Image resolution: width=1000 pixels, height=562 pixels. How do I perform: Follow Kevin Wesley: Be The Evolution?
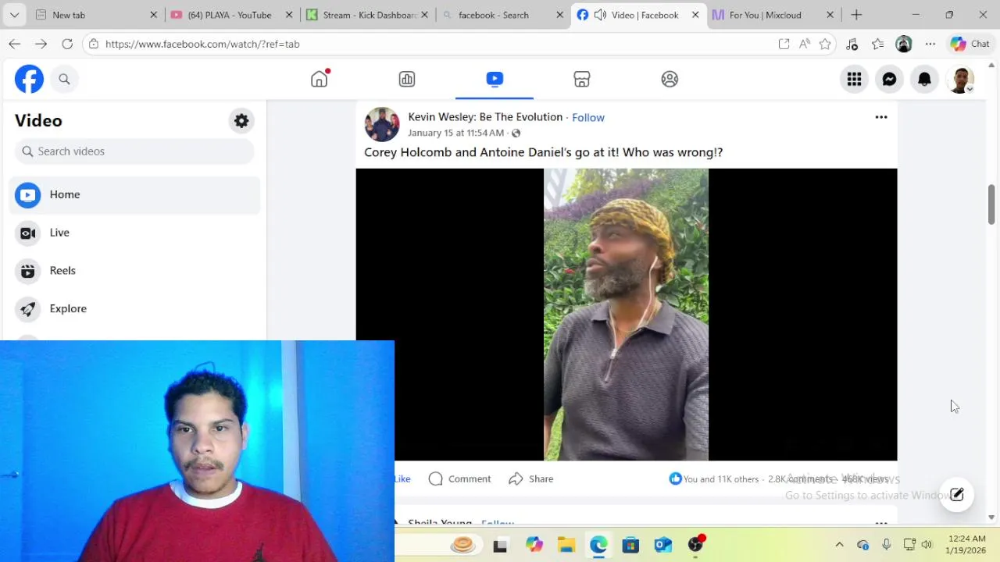(x=588, y=117)
